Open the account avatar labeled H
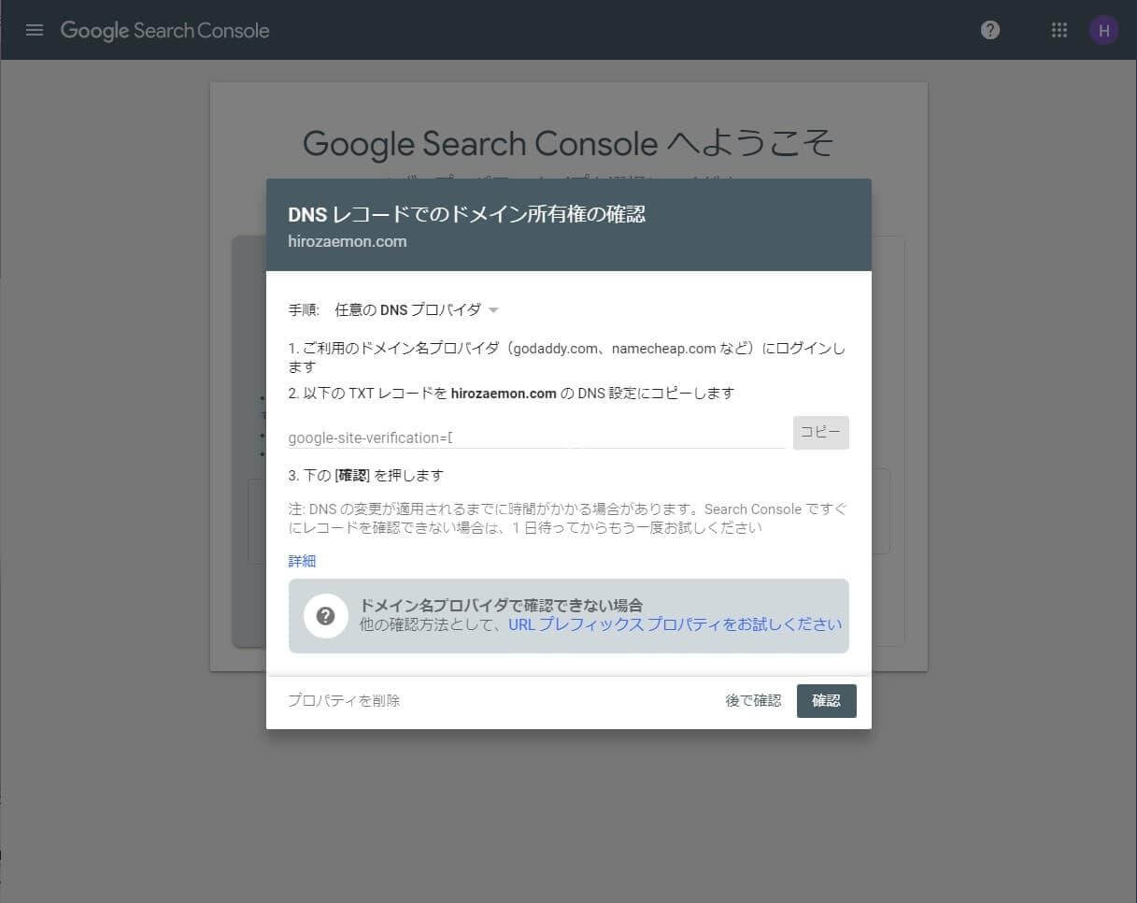The image size is (1137, 903). (1104, 30)
